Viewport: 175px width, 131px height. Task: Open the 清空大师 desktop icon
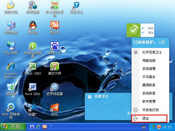tap(54, 67)
